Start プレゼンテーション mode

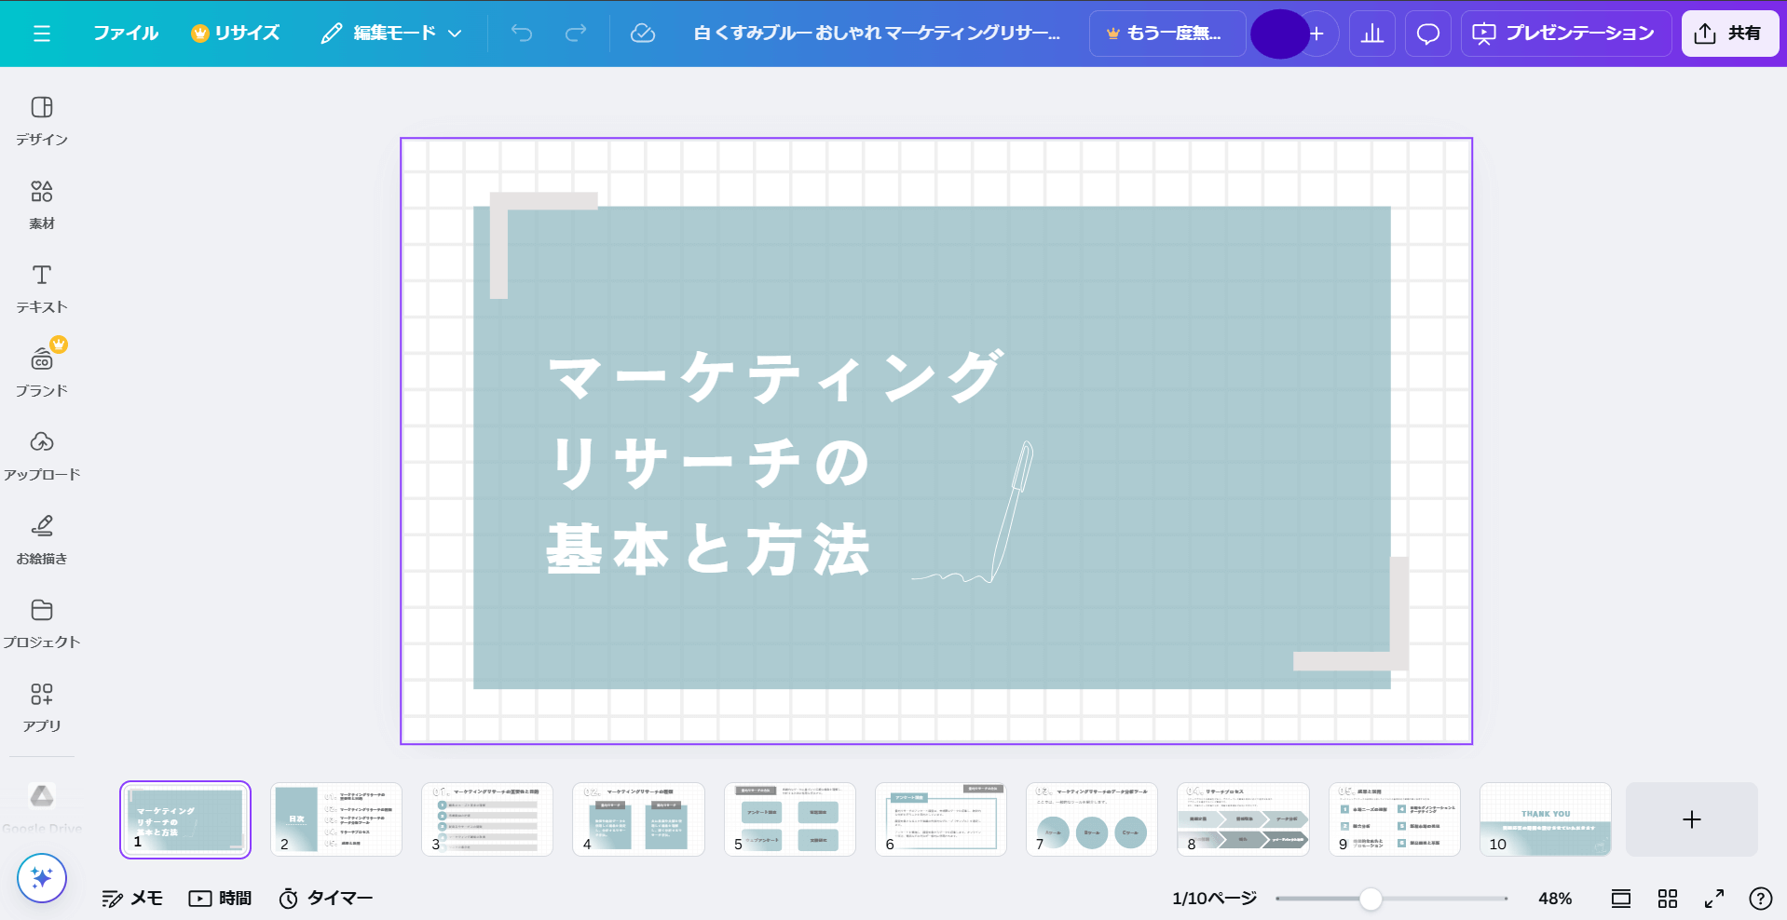(x=1565, y=34)
